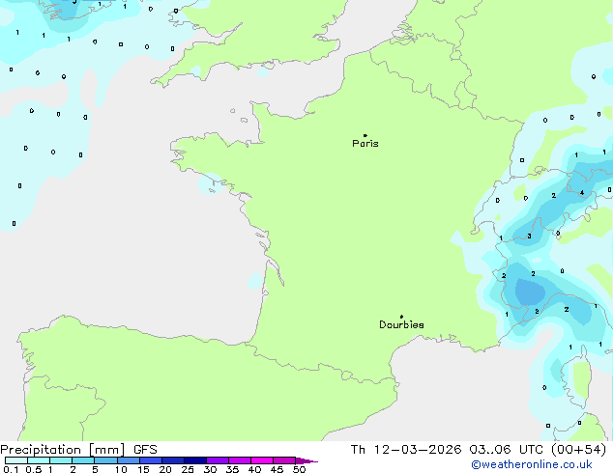This screenshot has height=473, width=613.
Task: Click the '50' legend scale label
Action: [299, 469]
